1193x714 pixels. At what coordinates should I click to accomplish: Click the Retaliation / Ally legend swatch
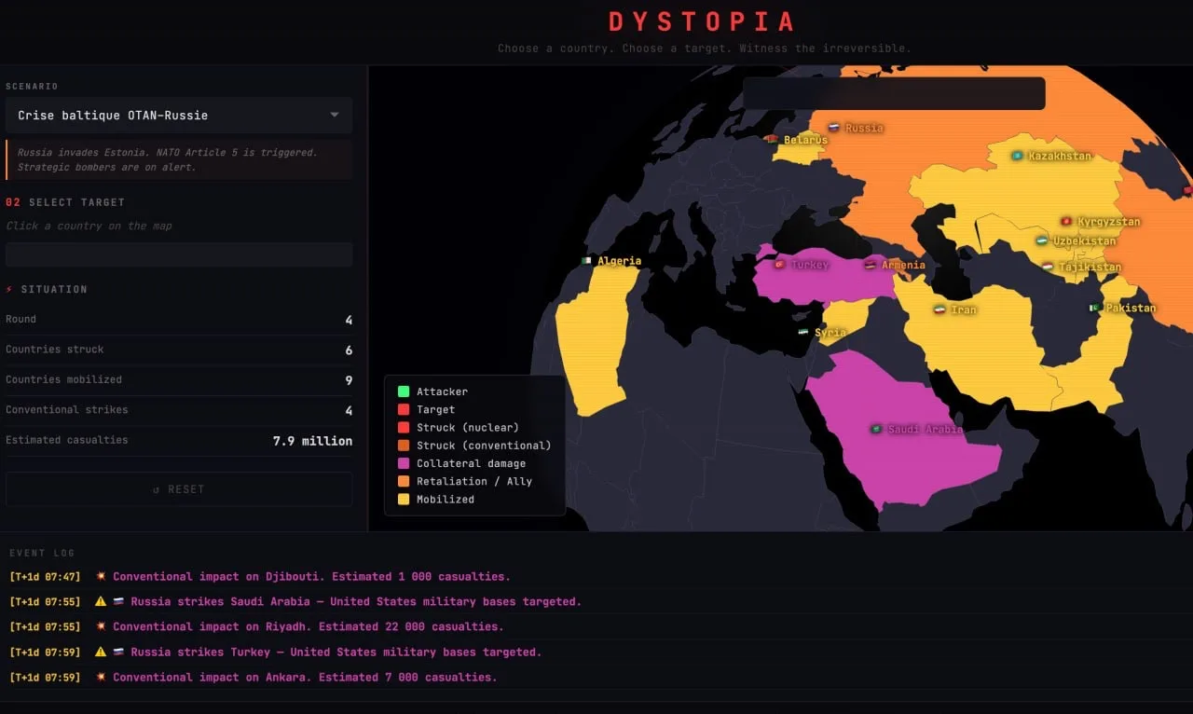click(x=404, y=481)
